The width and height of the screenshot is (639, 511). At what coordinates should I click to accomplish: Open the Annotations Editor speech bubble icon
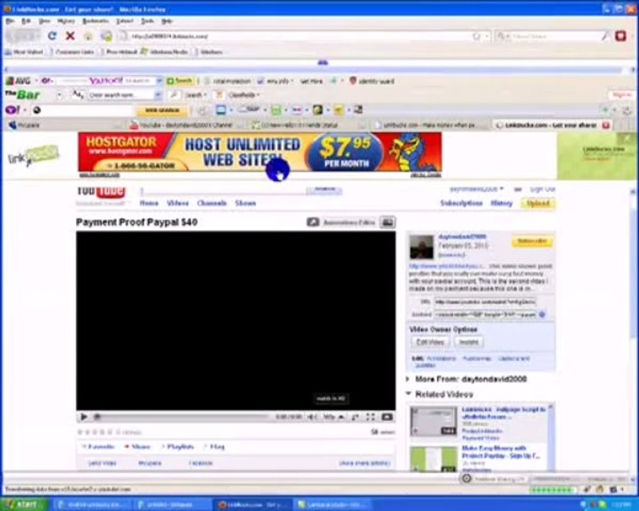tap(312, 222)
